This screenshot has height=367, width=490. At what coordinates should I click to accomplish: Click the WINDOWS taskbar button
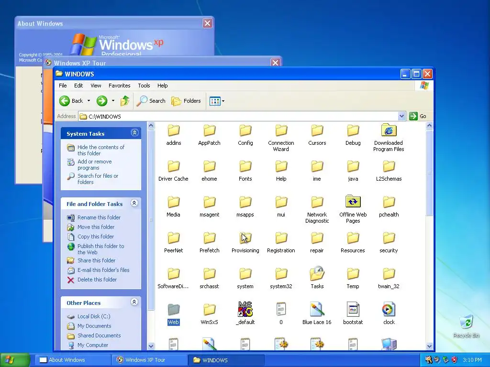226,360
